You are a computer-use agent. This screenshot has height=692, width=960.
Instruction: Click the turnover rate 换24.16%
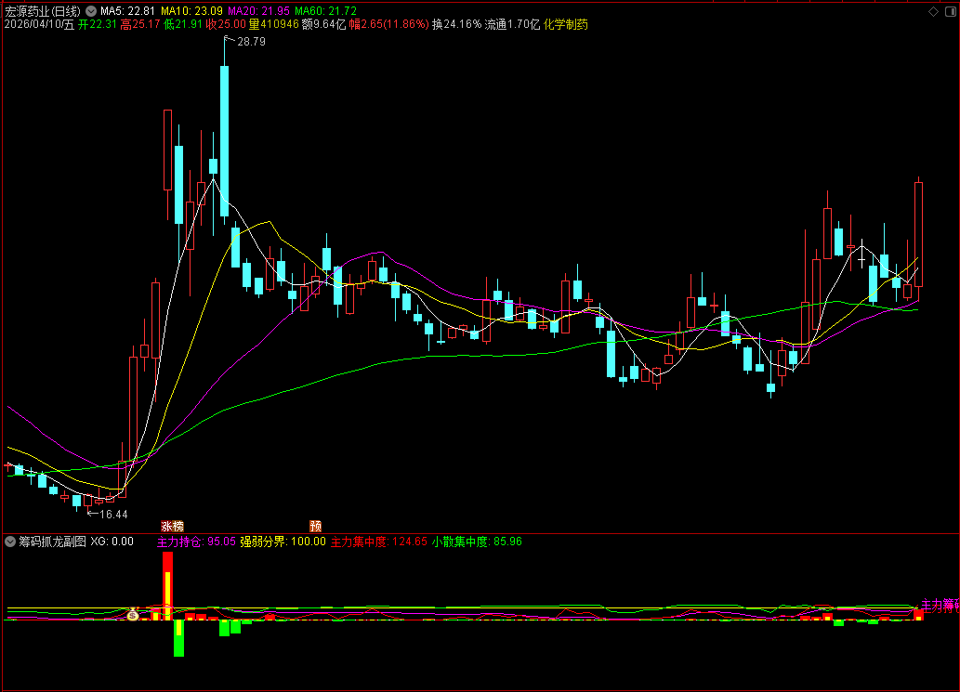point(456,24)
